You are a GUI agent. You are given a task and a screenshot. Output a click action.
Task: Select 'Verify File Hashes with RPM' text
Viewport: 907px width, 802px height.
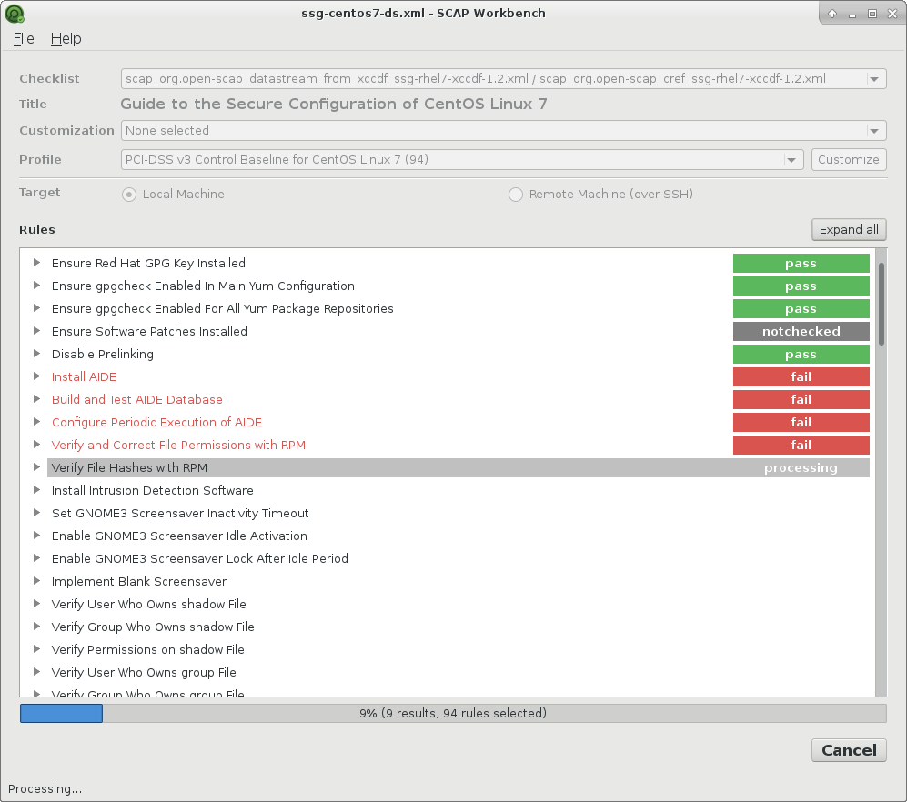click(129, 467)
